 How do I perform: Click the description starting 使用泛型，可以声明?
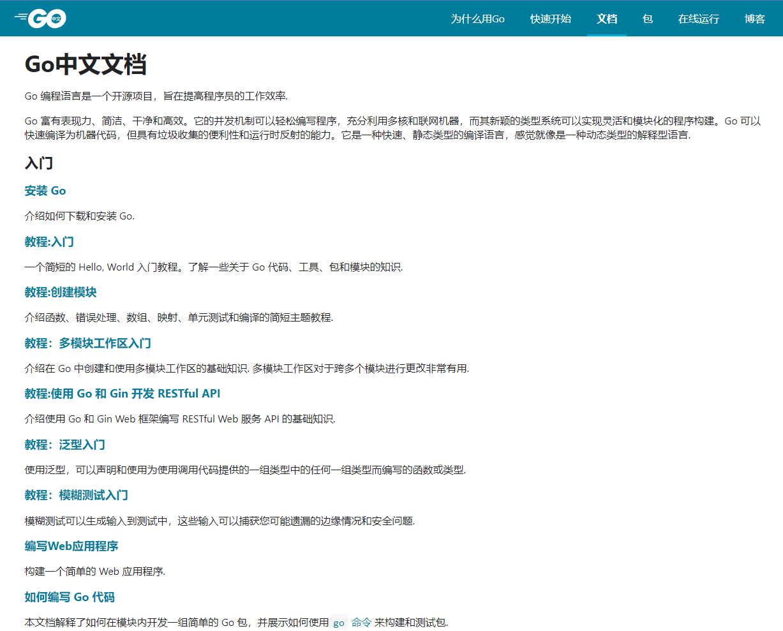click(245, 470)
